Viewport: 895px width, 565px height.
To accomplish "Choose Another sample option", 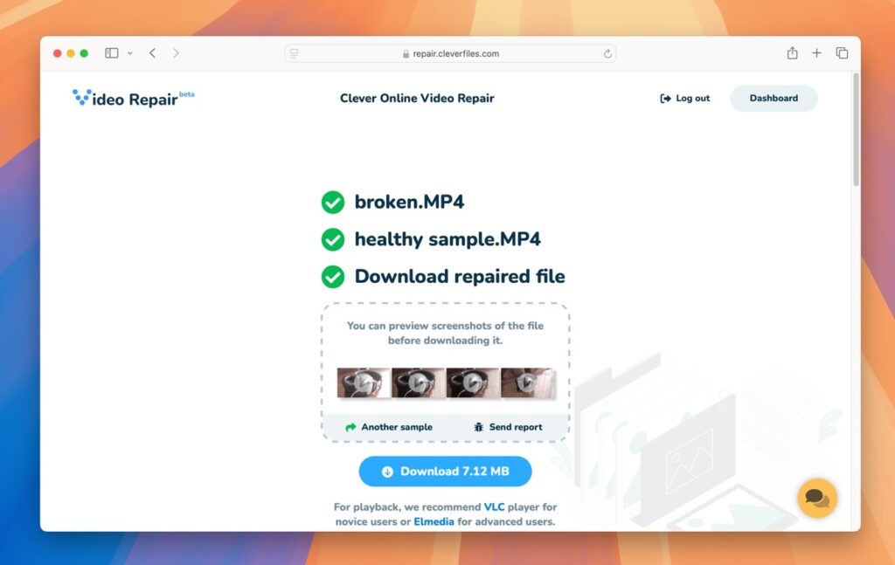I will point(388,427).
